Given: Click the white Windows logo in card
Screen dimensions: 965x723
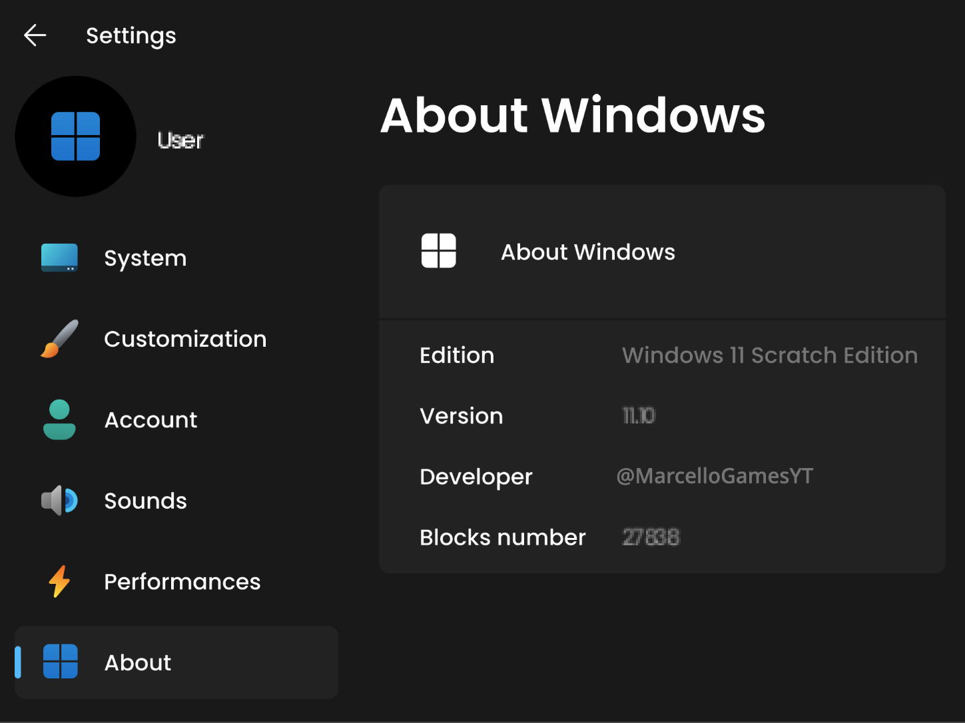Looking at the screenshot, I should pyautogui.click(x=439, y=251).
